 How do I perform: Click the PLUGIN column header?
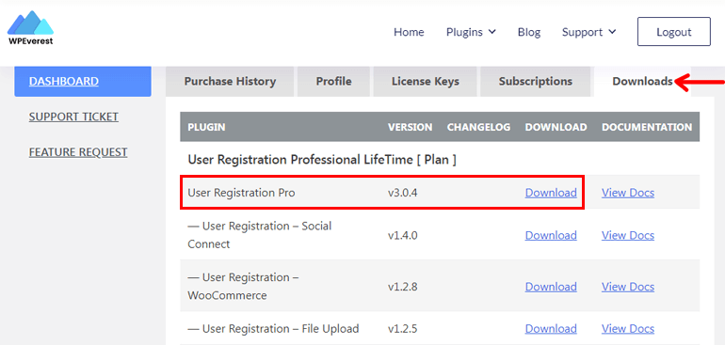point(207,127)
